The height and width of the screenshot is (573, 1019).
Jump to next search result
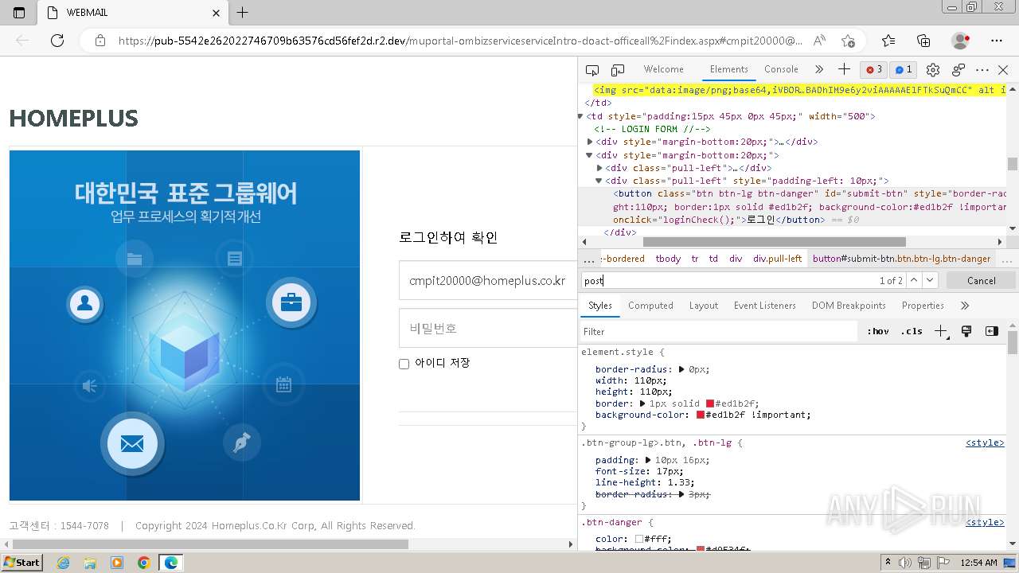coord(930,280)
